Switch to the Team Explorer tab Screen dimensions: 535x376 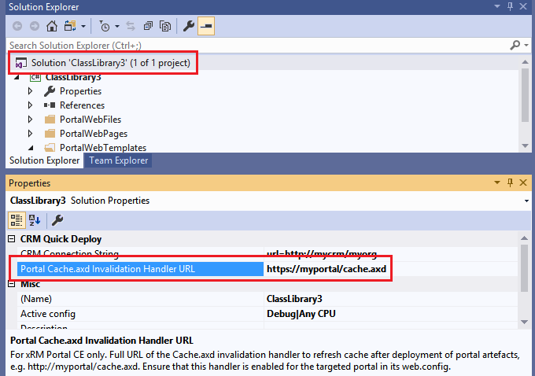(116, 160)
